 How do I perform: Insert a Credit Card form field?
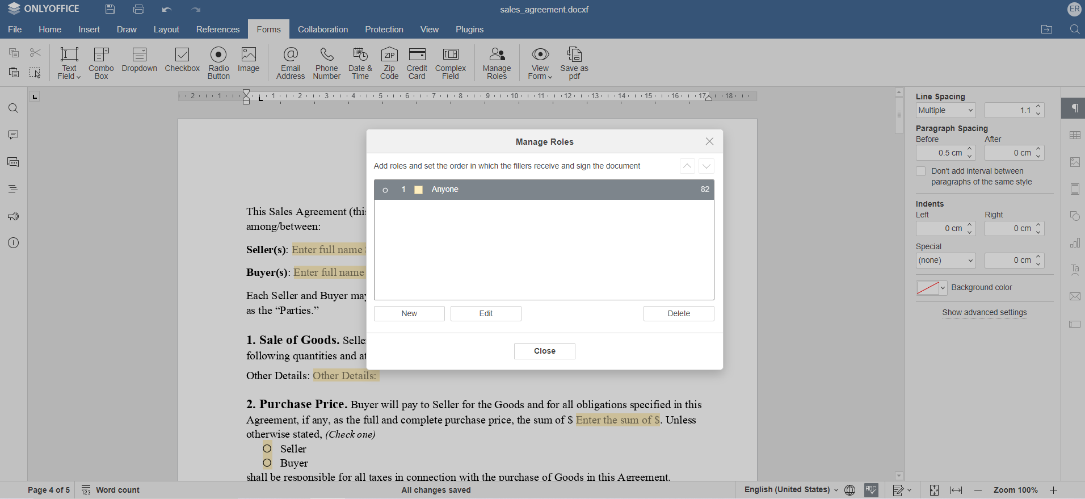pos(417,63)
